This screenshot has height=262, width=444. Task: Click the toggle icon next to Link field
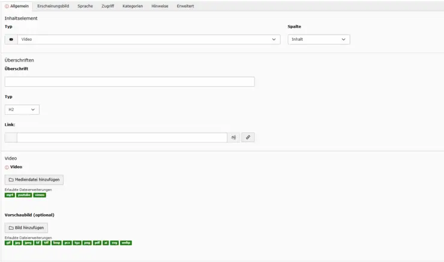pos(233,138)
